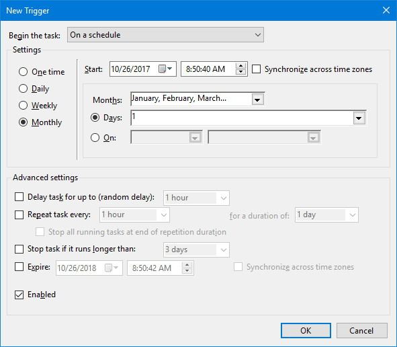Click the Cancel button
This screenshot has height=347, width=397.
click(x=362, y=331)
